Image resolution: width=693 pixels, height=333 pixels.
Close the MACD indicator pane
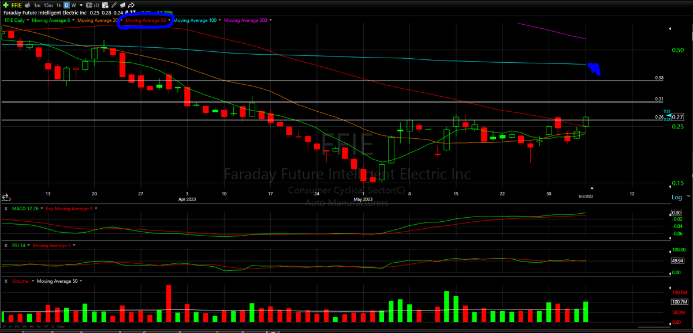coord(6,208)
